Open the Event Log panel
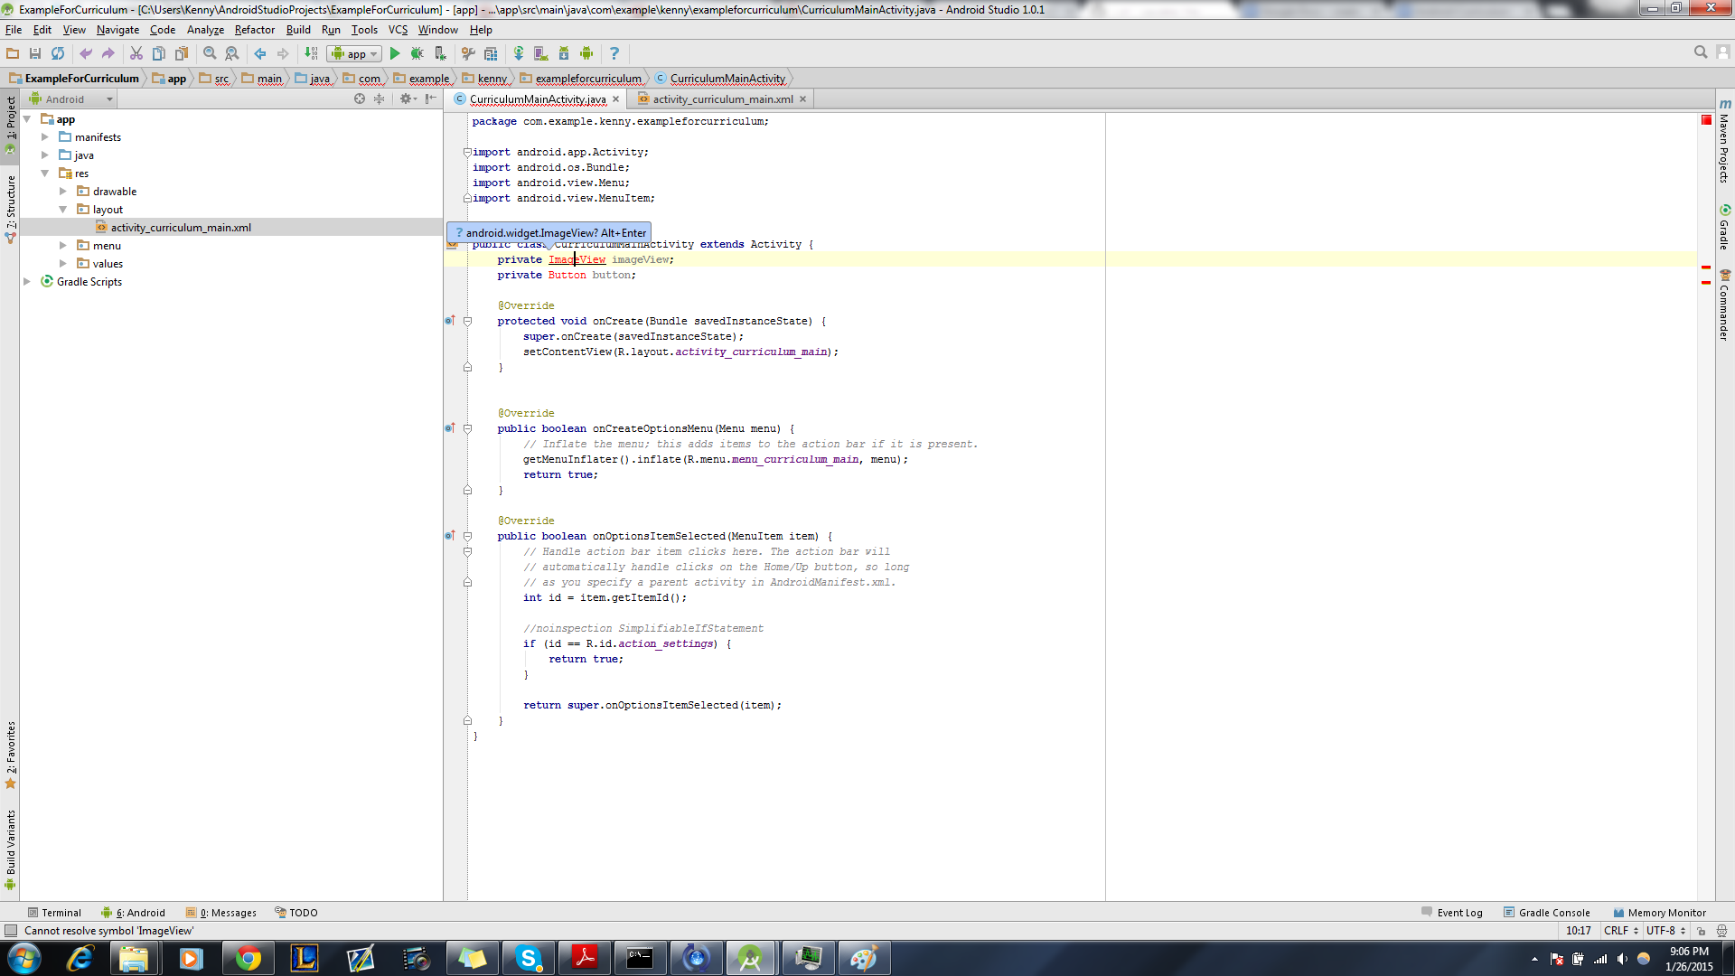 coord(1452,913)
